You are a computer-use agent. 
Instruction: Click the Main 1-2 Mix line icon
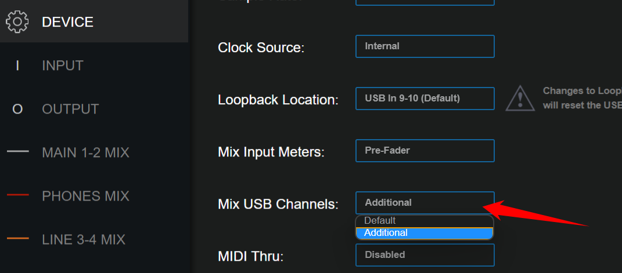(x=17, y=152)
